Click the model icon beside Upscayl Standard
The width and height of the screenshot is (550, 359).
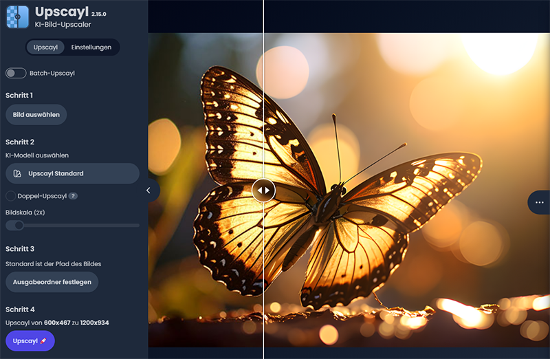coord(18,173)
